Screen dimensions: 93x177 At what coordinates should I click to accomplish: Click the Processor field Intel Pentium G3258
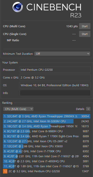[55, 70]
